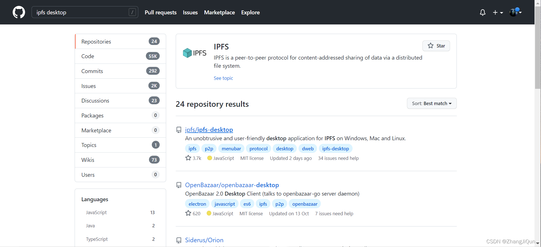Open Explore in top navigation
This screenshot has width=541, height=247.
250,12
